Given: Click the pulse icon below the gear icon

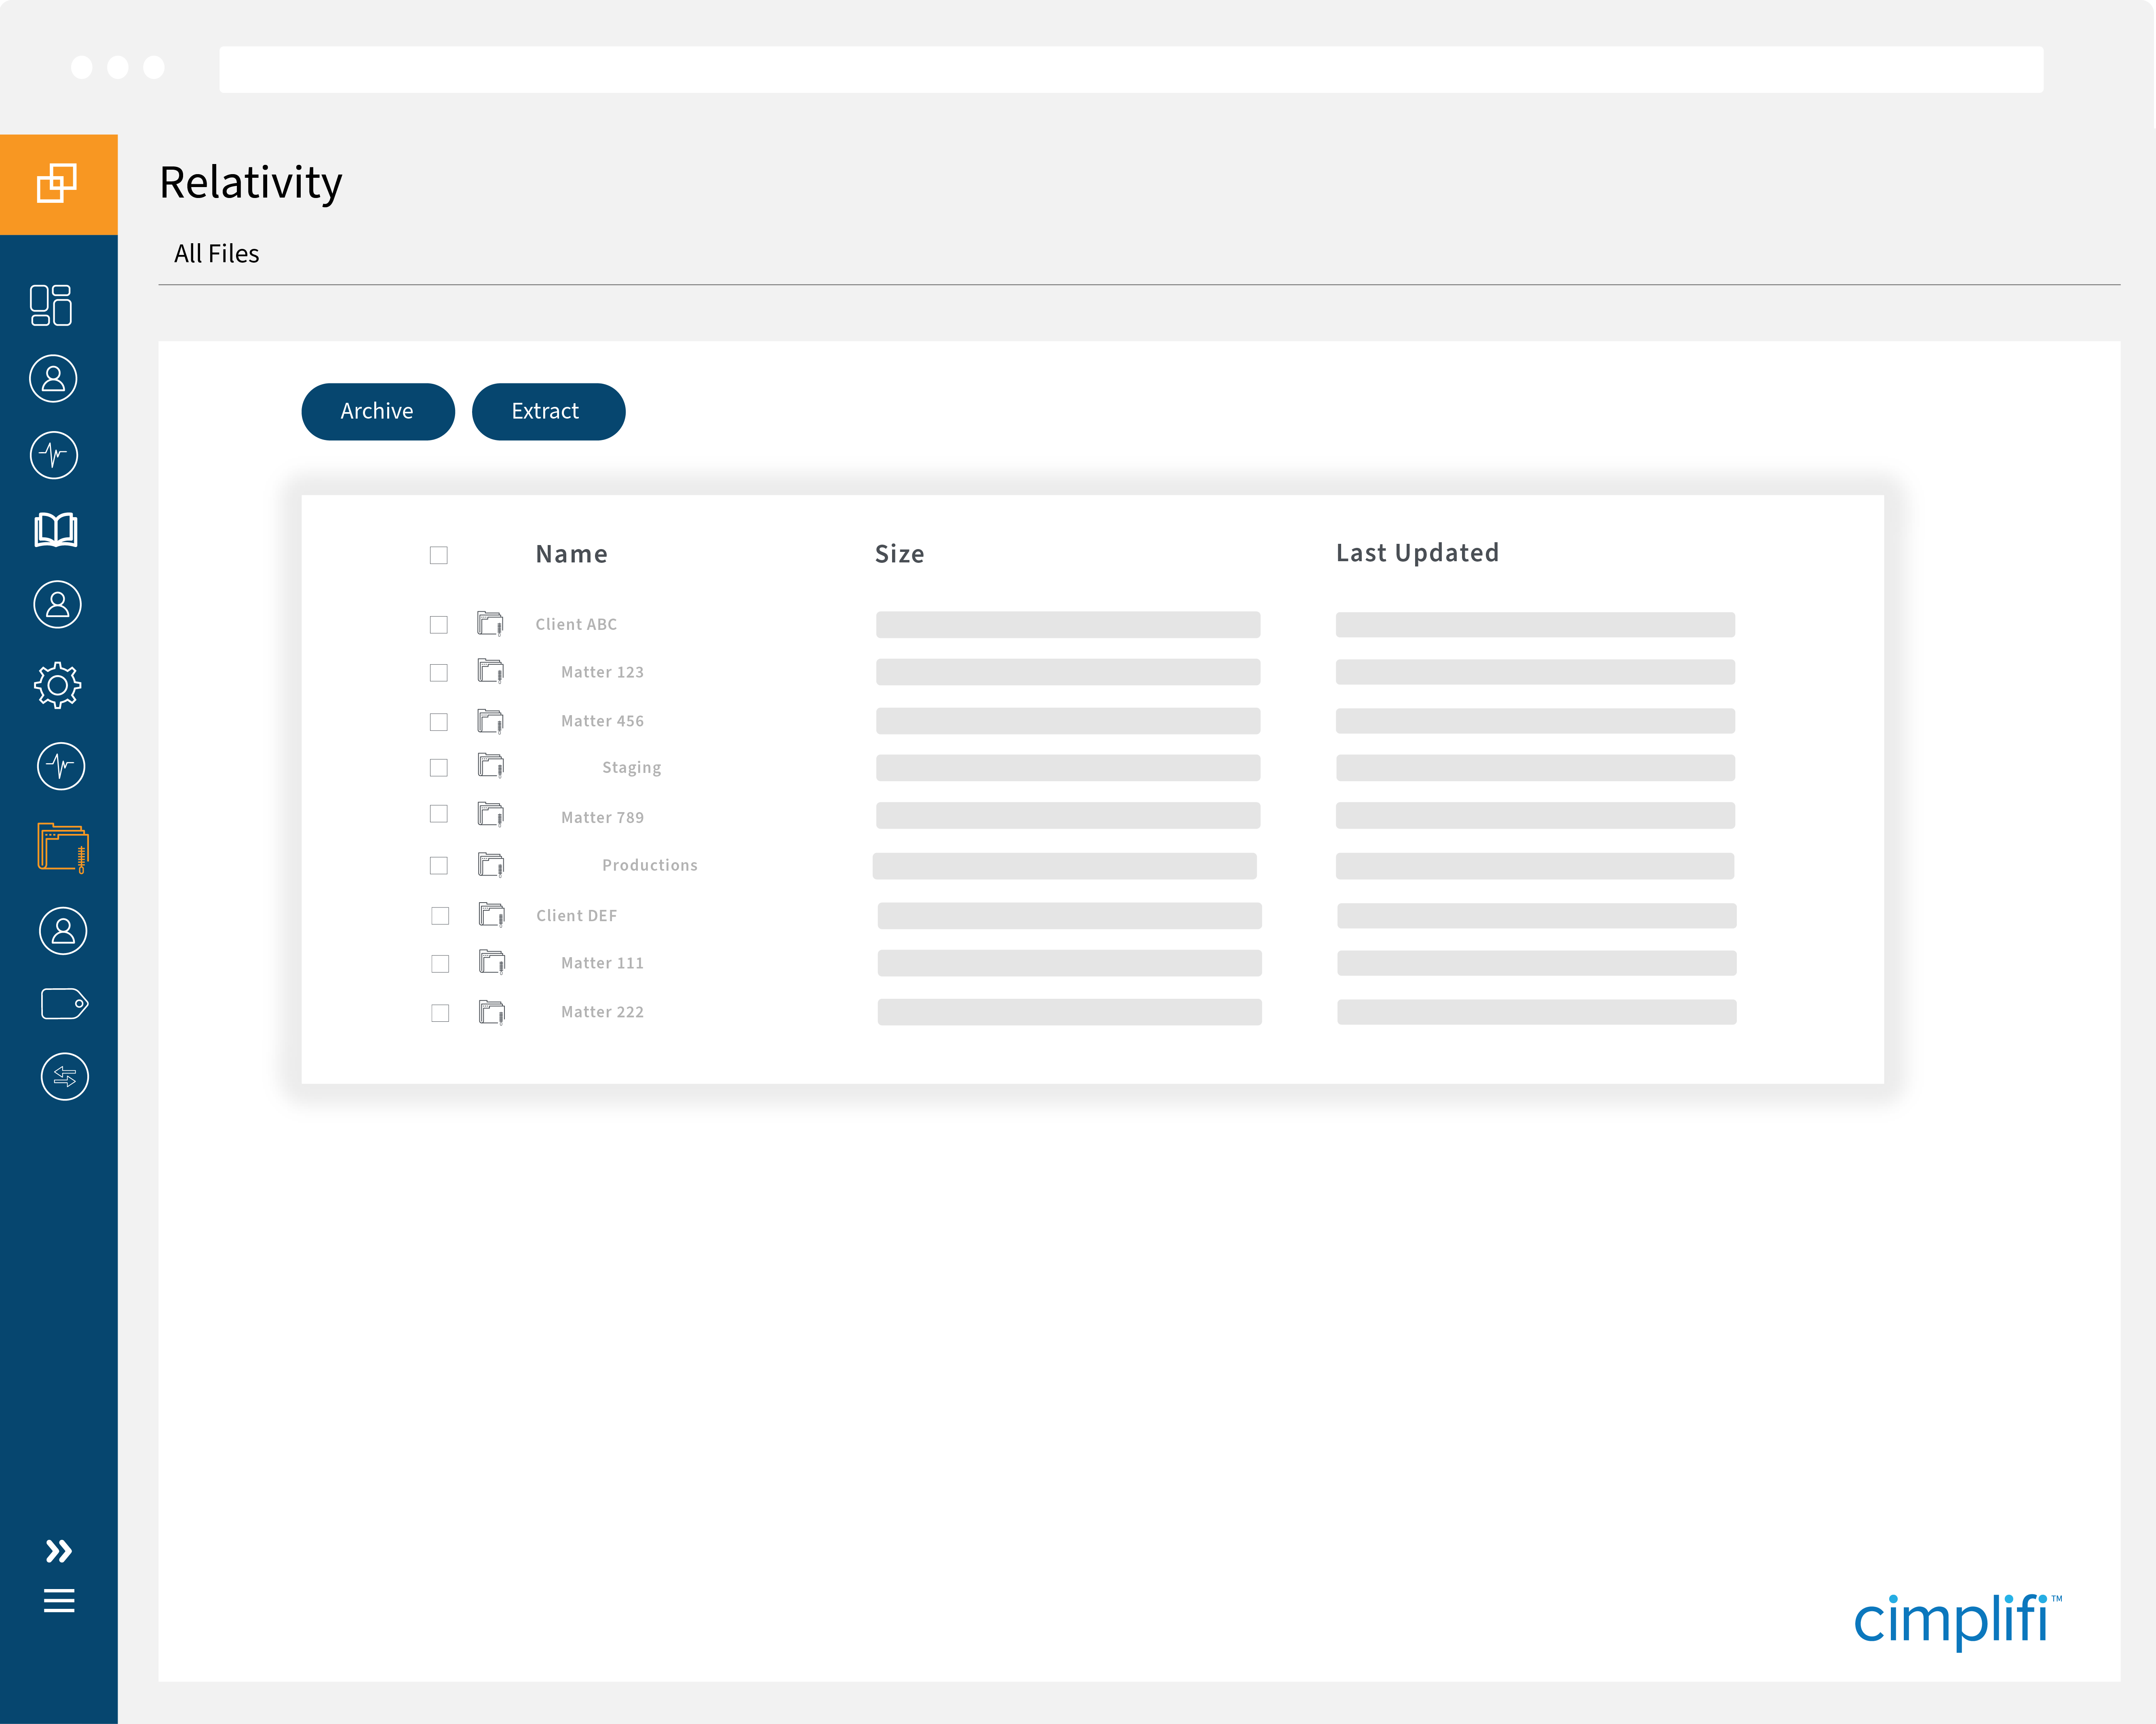Looking at the screenshot, I should click(x=61, y=766).
